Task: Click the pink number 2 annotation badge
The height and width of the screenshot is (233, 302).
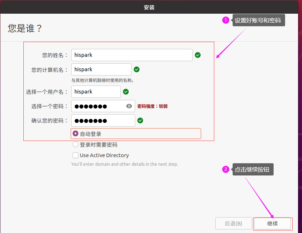Action: point(226,169)
